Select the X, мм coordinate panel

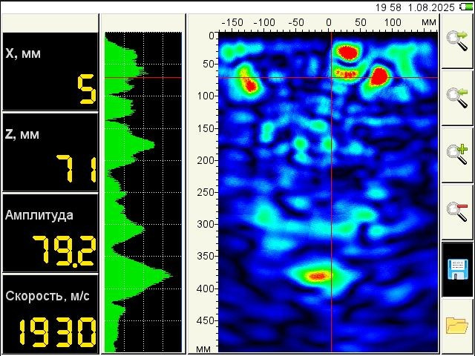coord(50,71)
